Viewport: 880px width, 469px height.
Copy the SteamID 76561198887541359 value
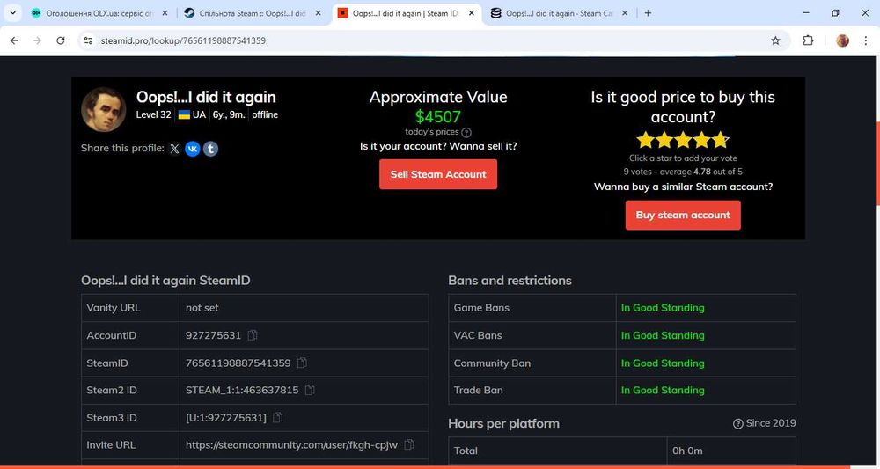pos(302,363)
